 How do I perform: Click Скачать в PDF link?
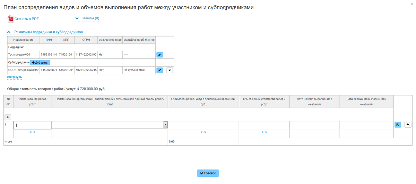pos(27,19)
